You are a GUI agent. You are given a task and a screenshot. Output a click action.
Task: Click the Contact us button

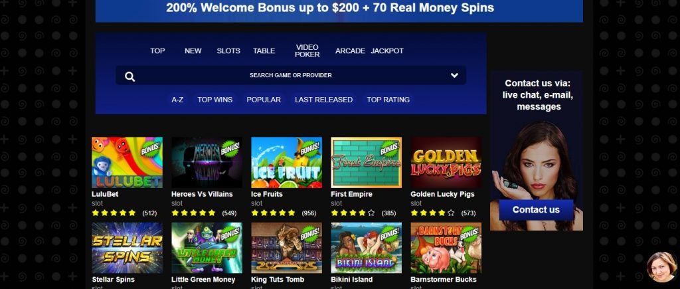point(536,209)
